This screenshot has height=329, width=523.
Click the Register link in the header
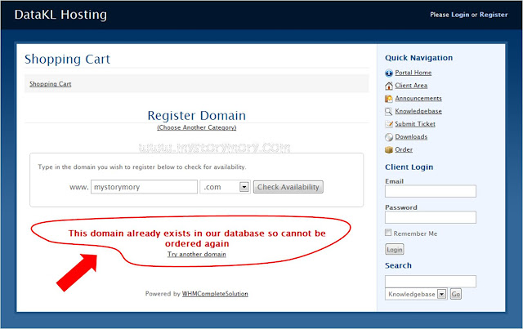point(494,15)
